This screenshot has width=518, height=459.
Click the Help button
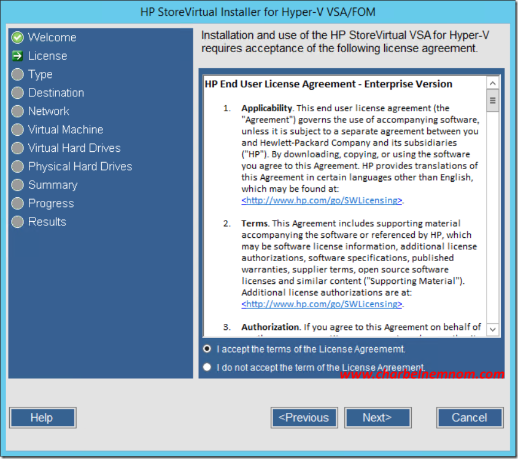tap(43, 418)
